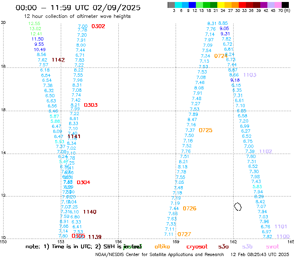The image size is (294, 258).
Task: Click the wave height value '8.85'
Action: coord(223,23)
